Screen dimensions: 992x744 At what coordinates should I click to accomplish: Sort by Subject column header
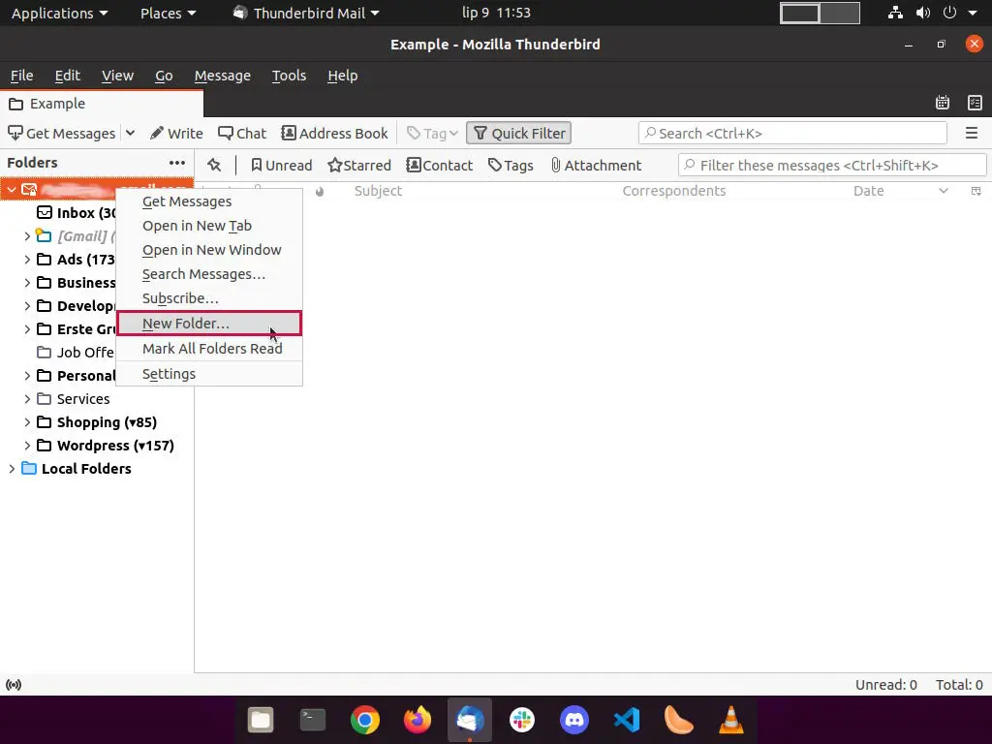tap(378, 191)
